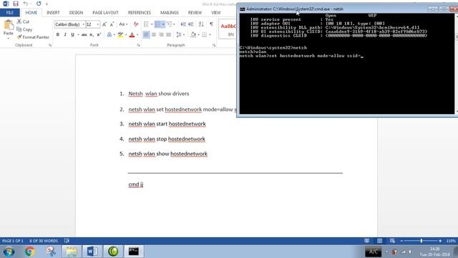Set Center alignment

point(154,35)
